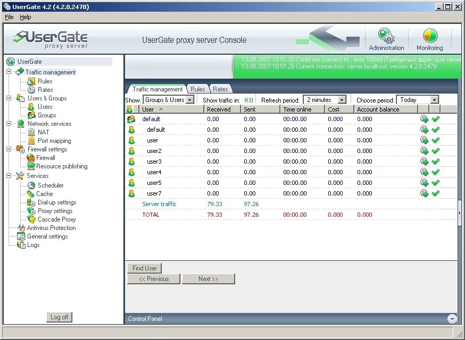Sort by the Account balance header
This screenshot has height=340, width=465.
pyautogui.click(x=386, y=109)
